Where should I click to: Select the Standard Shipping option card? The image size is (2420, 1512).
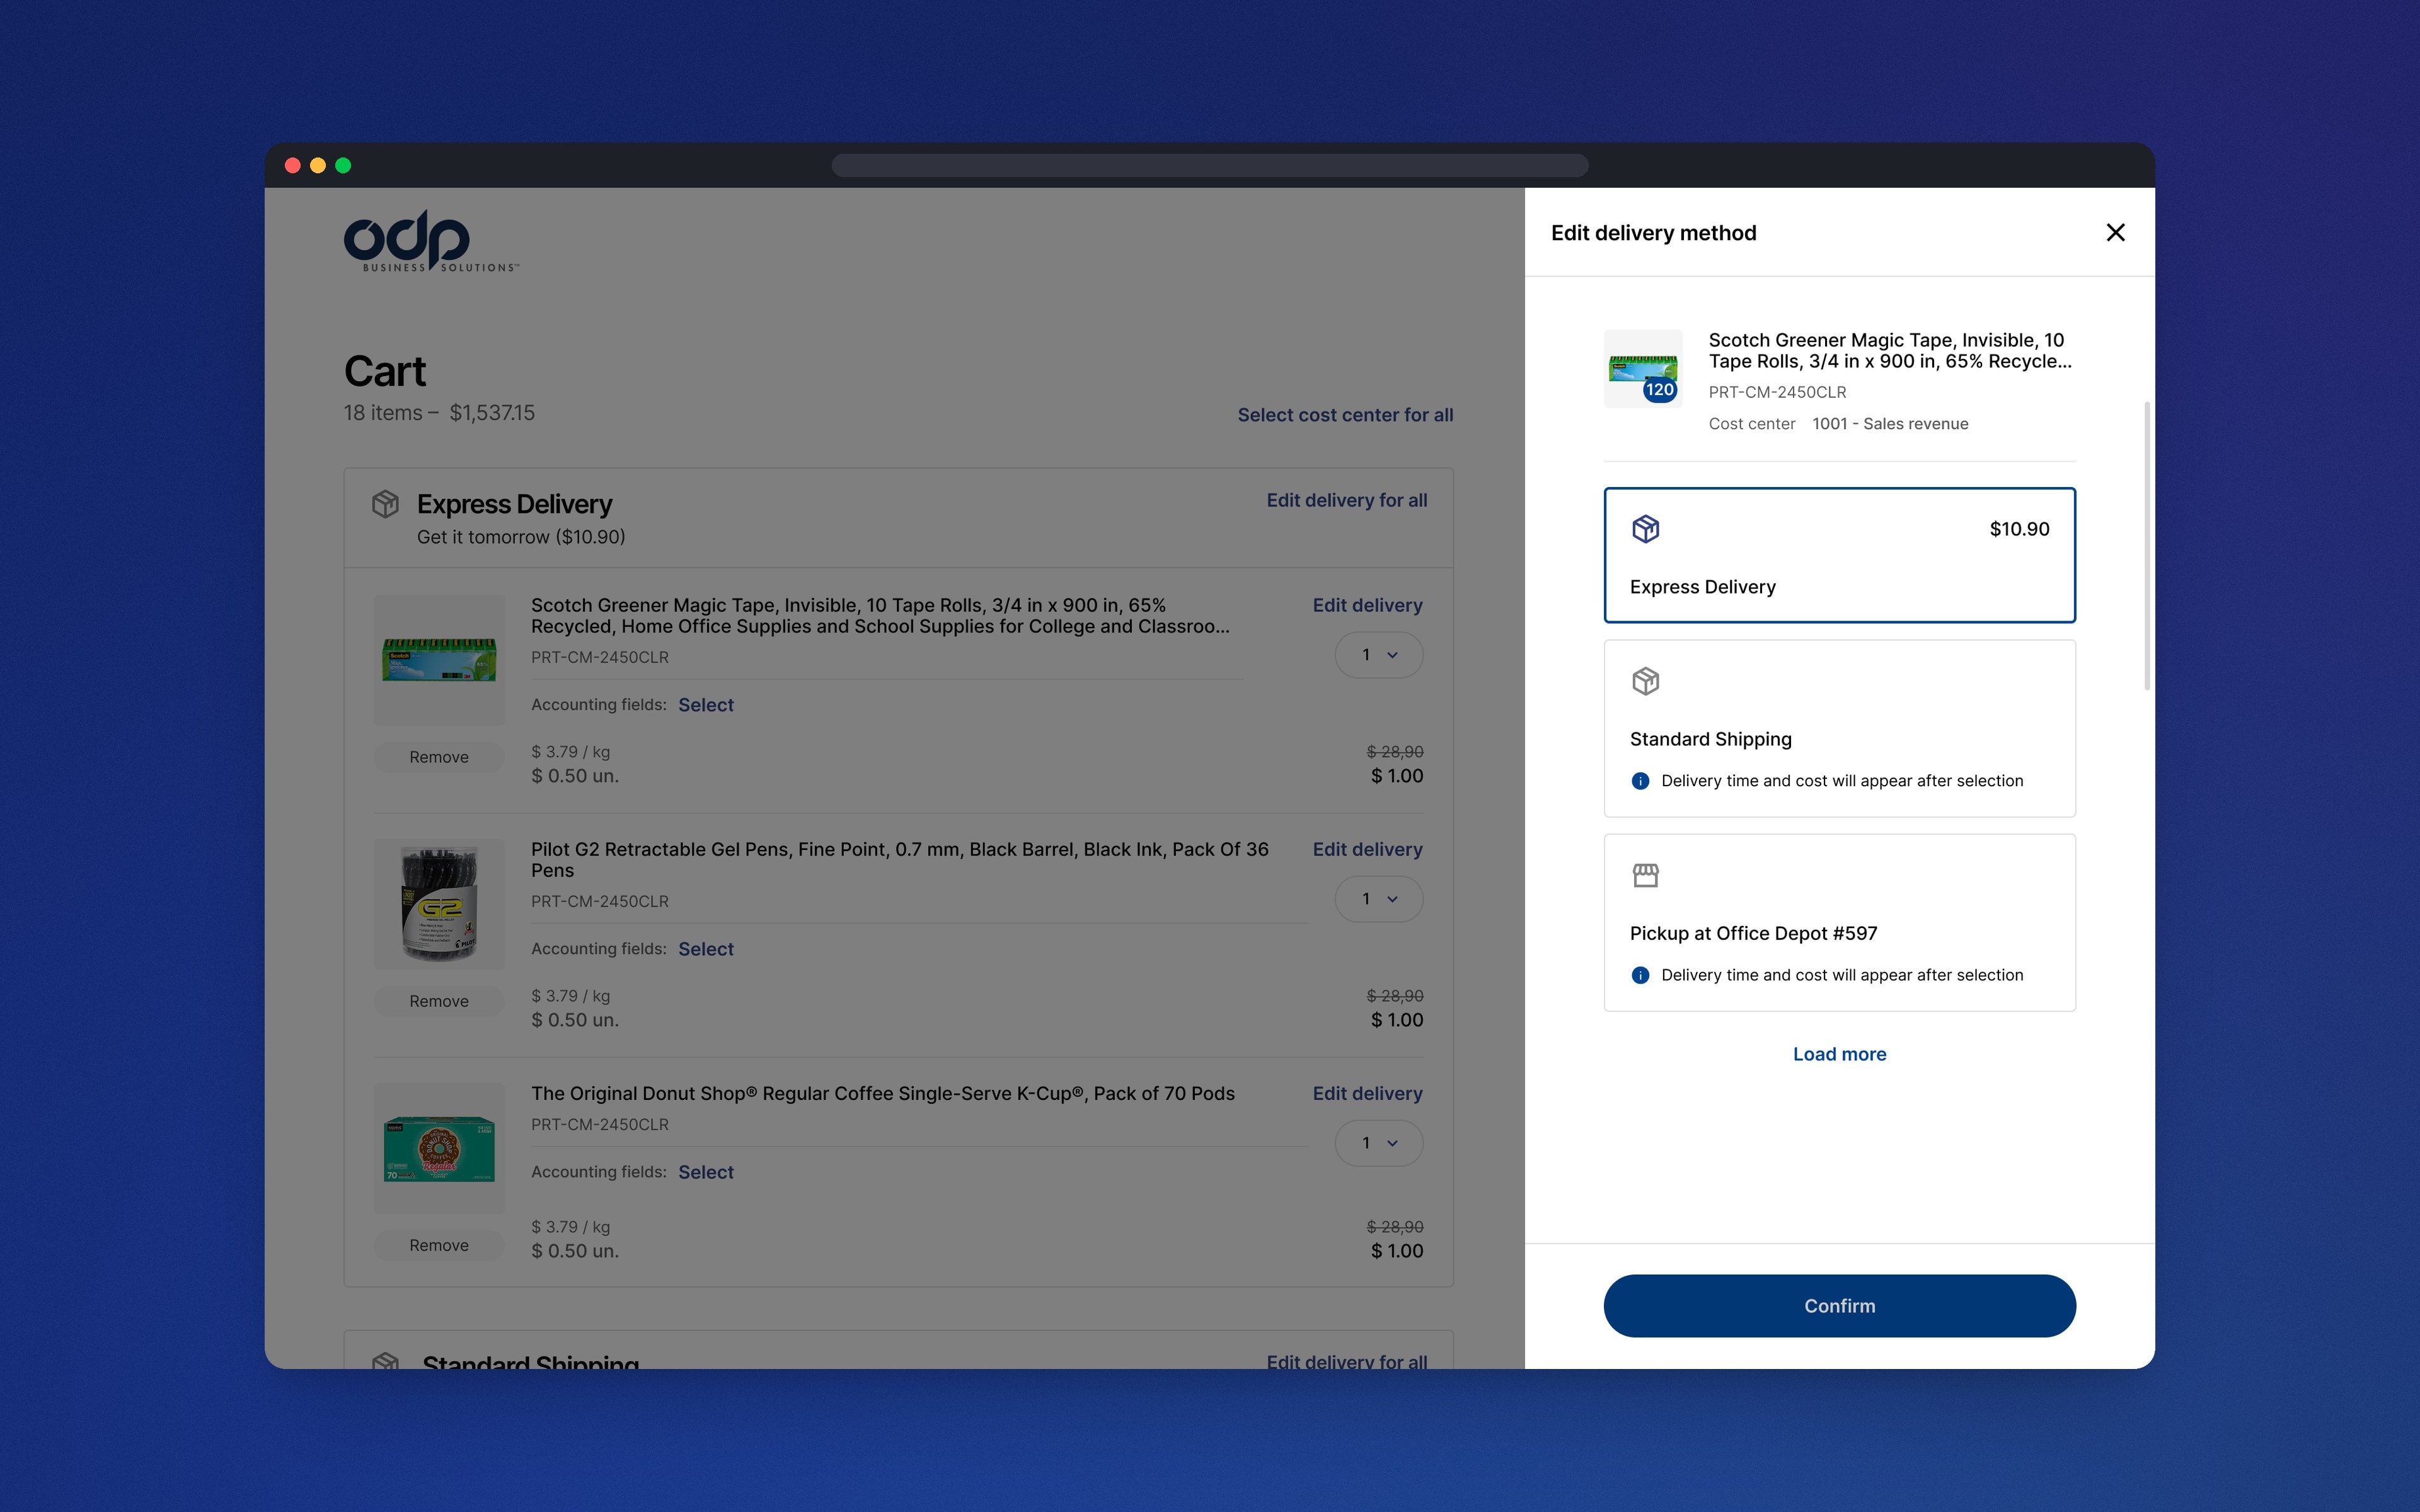pos(1839,728)
